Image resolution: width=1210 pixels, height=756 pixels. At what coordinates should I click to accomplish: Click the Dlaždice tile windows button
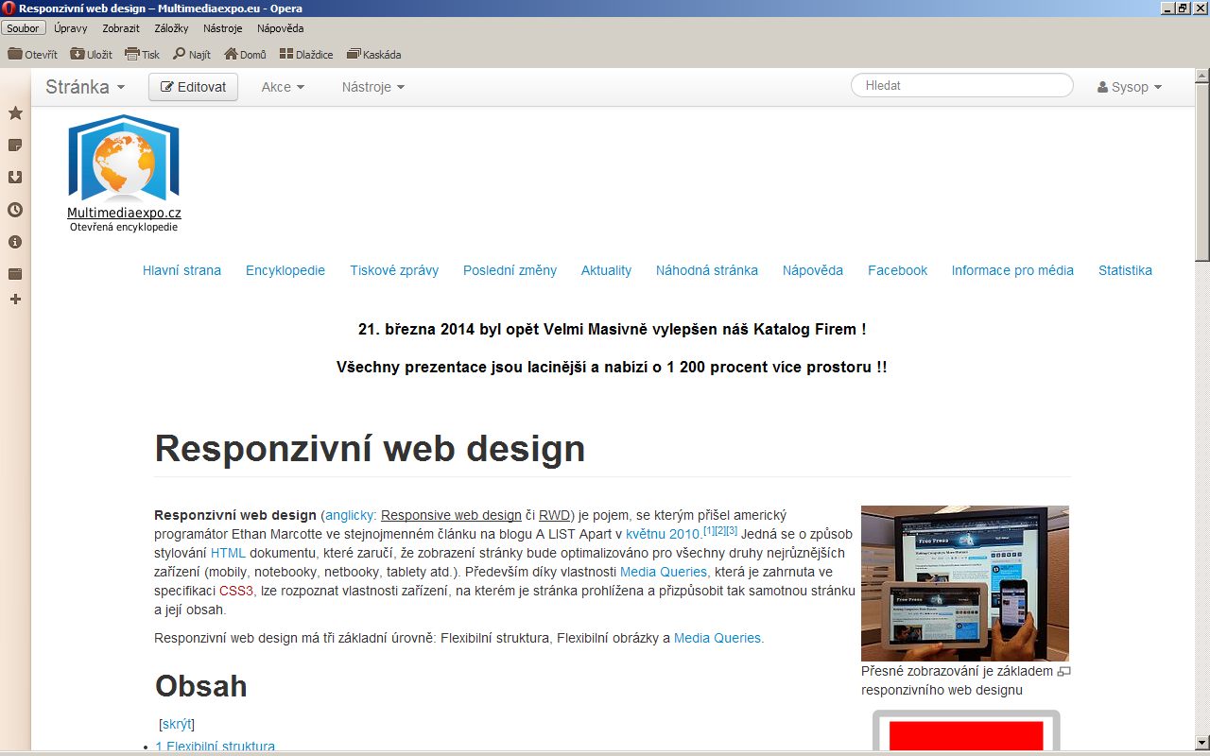tap(306, 55)
